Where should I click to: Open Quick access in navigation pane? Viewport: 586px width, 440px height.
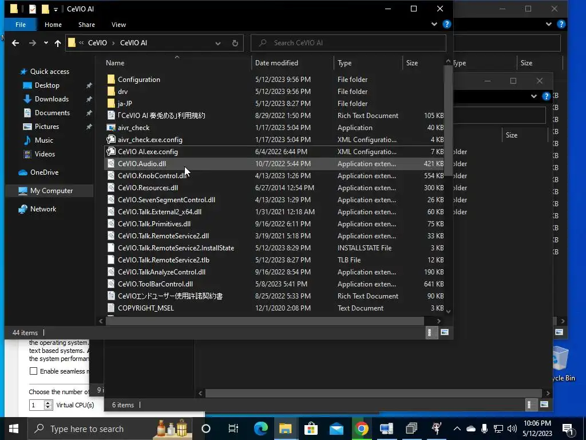tap(49, 72)
